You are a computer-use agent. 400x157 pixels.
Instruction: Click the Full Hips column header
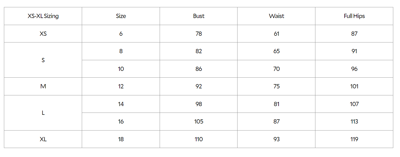(354, 16)
